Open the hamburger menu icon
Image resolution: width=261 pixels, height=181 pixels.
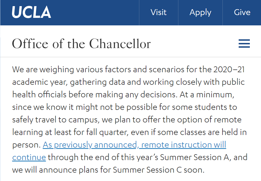[x=244, y=44]
